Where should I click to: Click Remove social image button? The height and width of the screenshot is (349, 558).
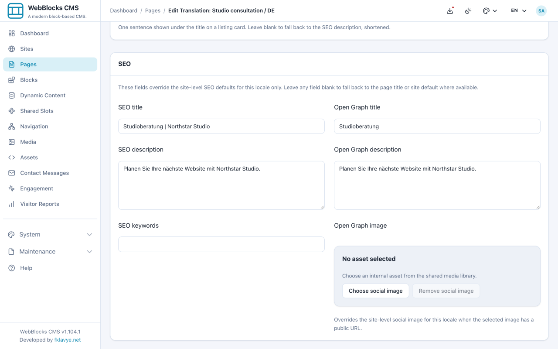tap(446, 291)
